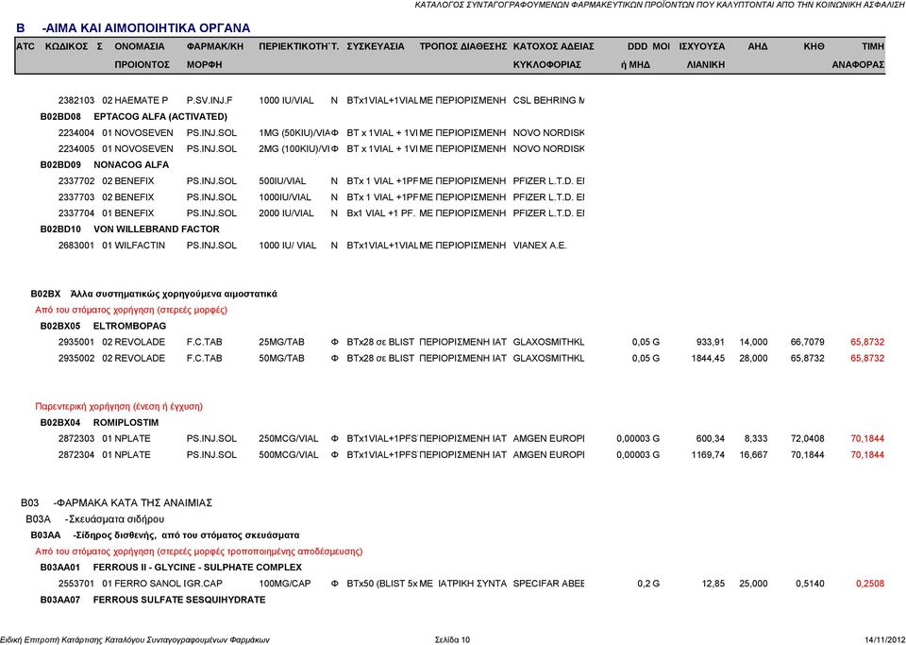Click the ΚΗΘ value 72,0408
This screenshot has width=906, height=645.
[x=807, y=439]
